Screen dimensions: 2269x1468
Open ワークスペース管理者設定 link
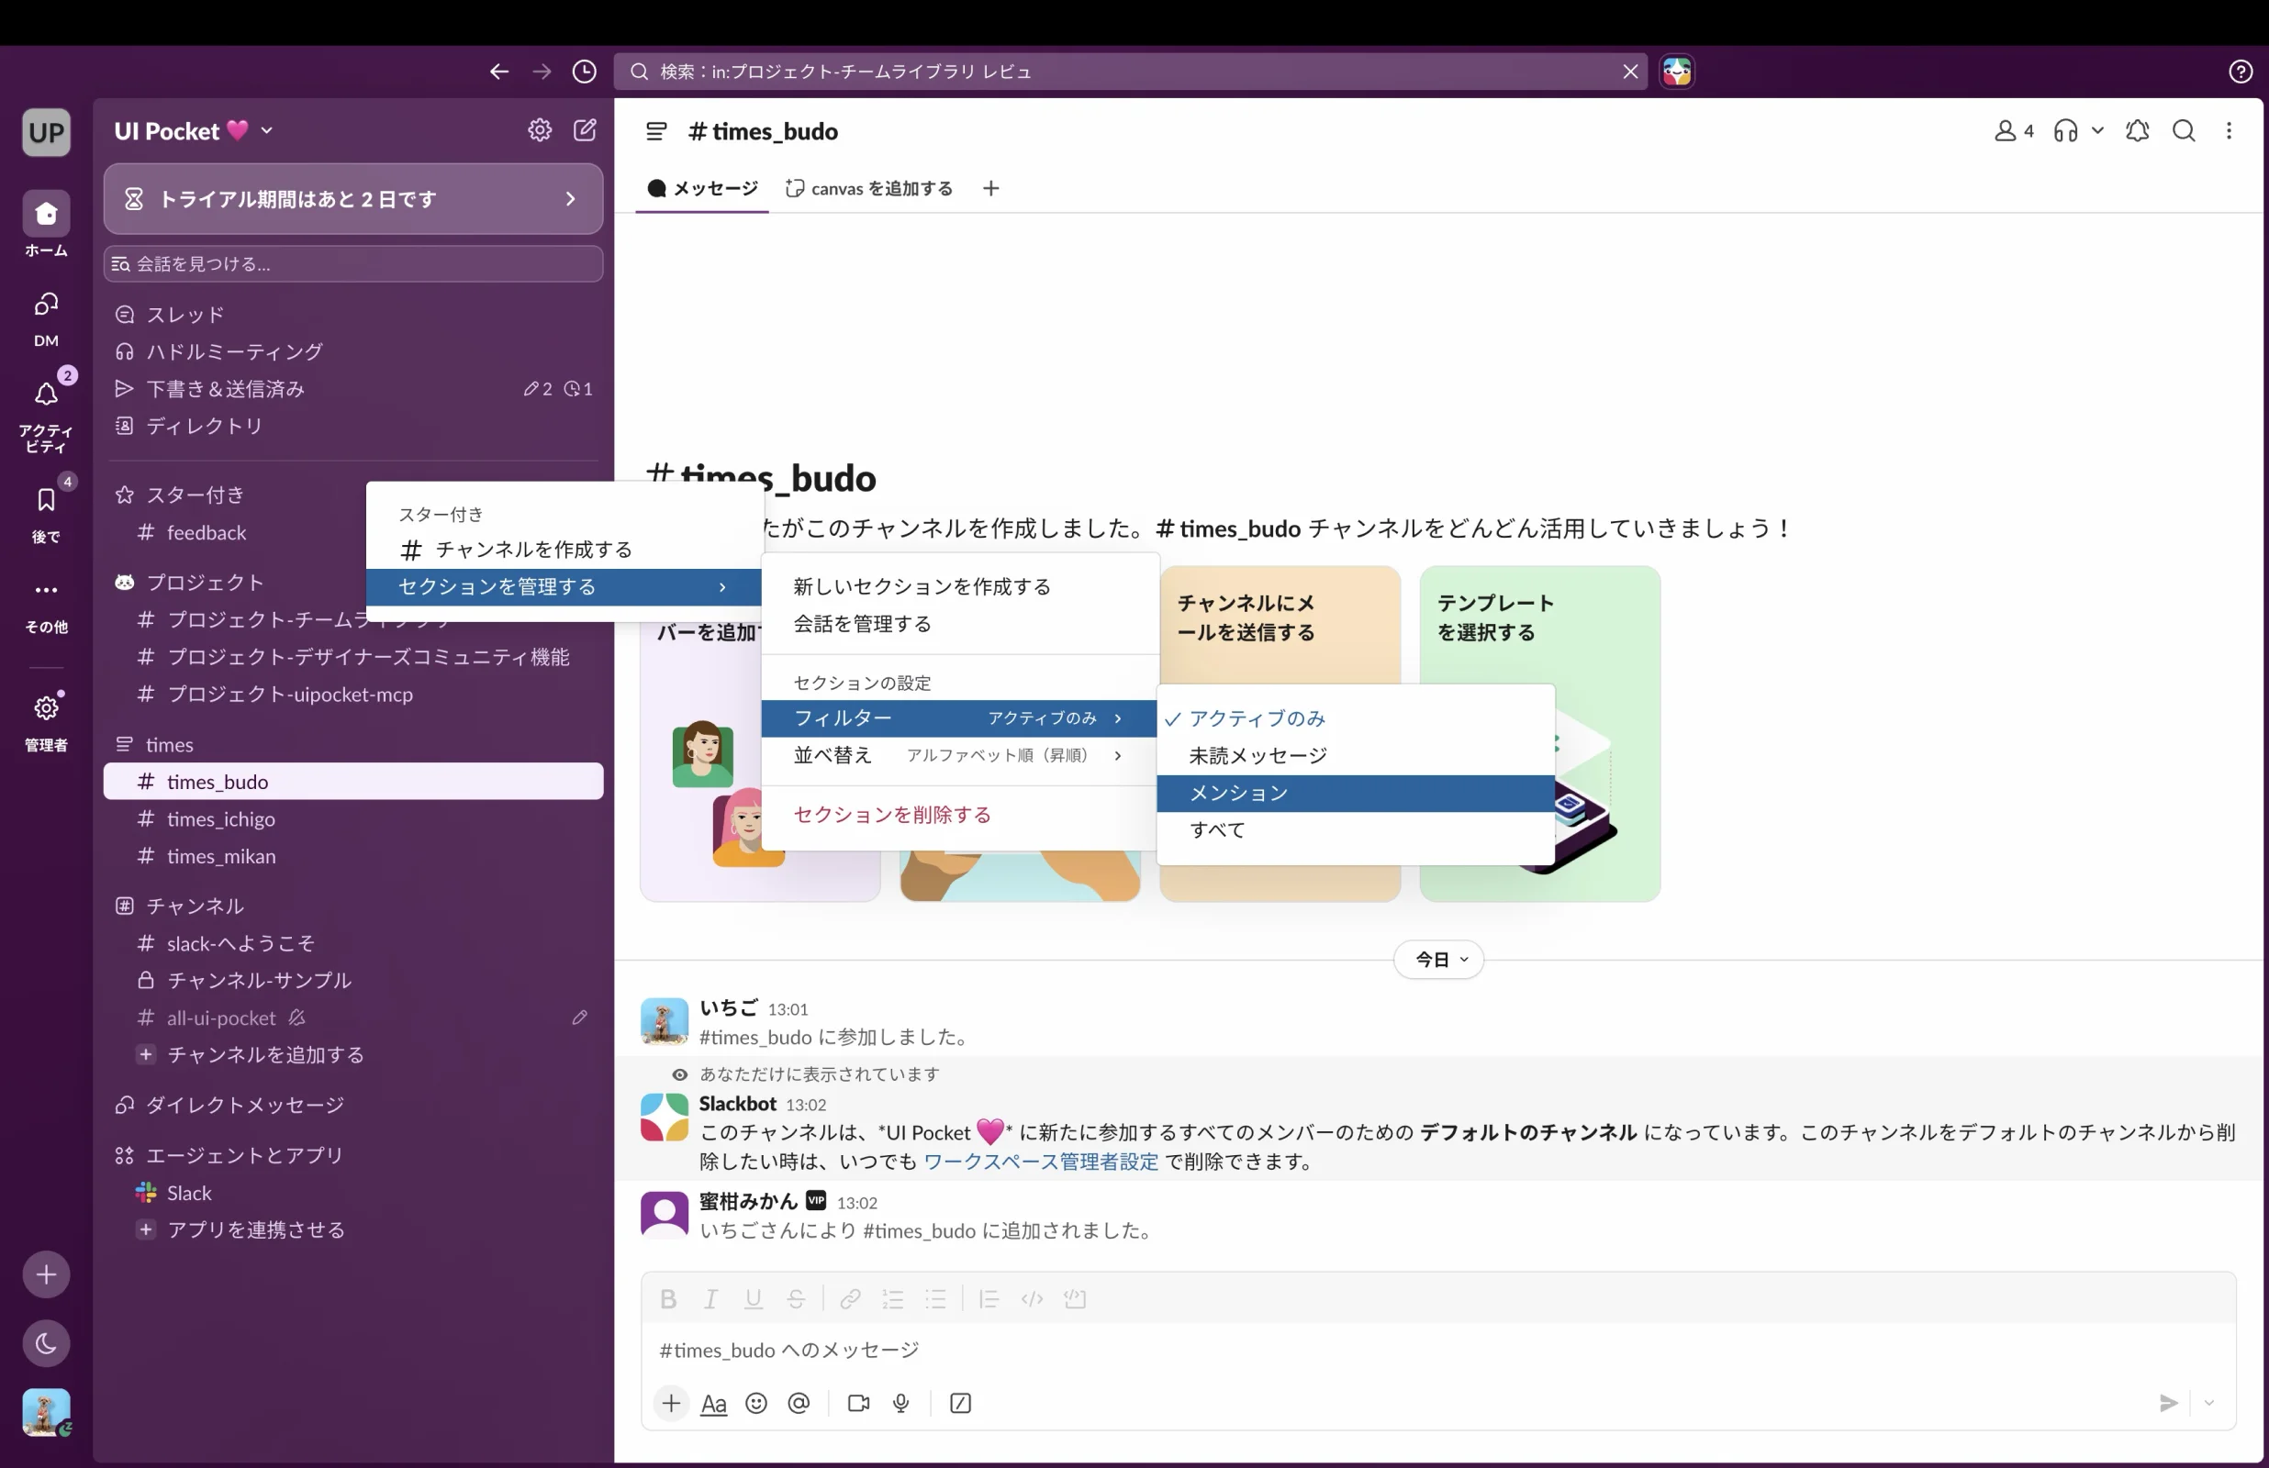[x=1040, y=1161]
